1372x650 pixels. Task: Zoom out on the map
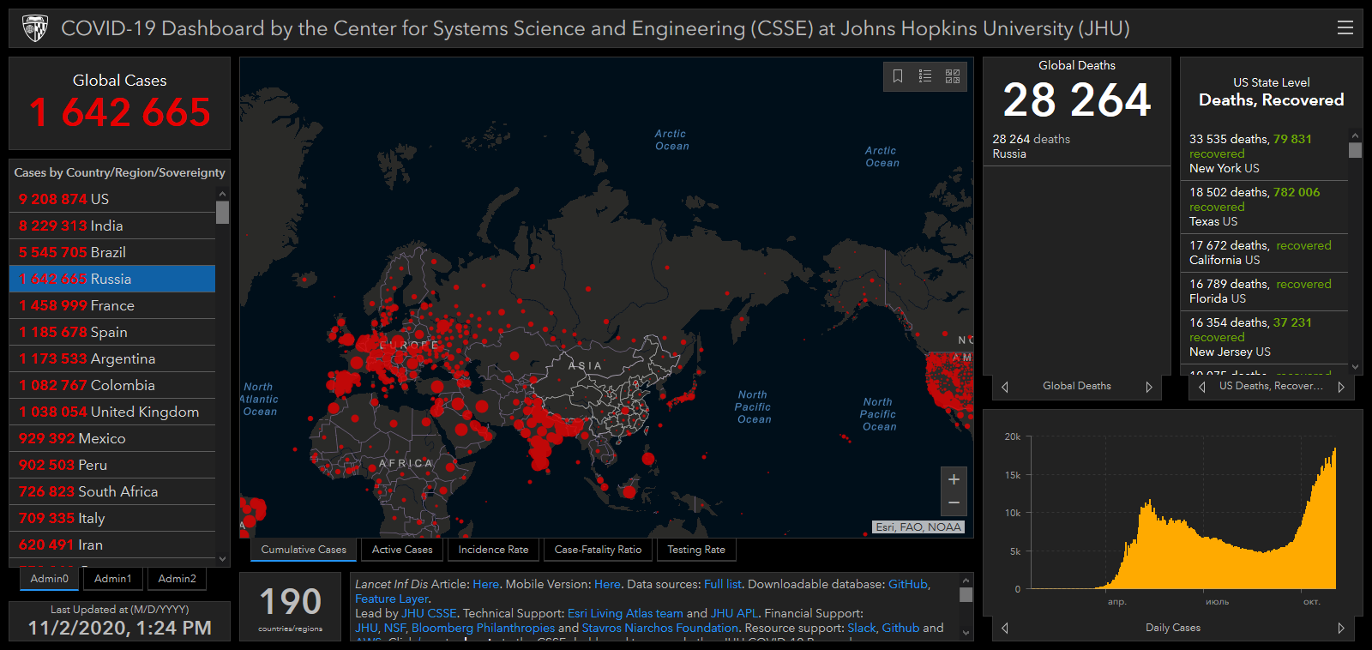click(954, 503)
